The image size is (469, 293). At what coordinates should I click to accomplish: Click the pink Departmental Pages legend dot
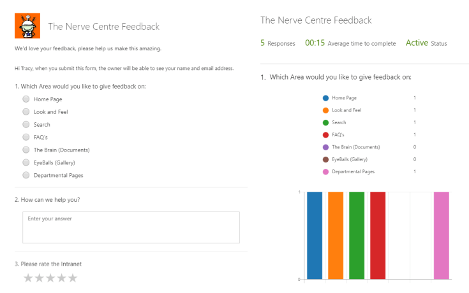click(x=325, y=171)
